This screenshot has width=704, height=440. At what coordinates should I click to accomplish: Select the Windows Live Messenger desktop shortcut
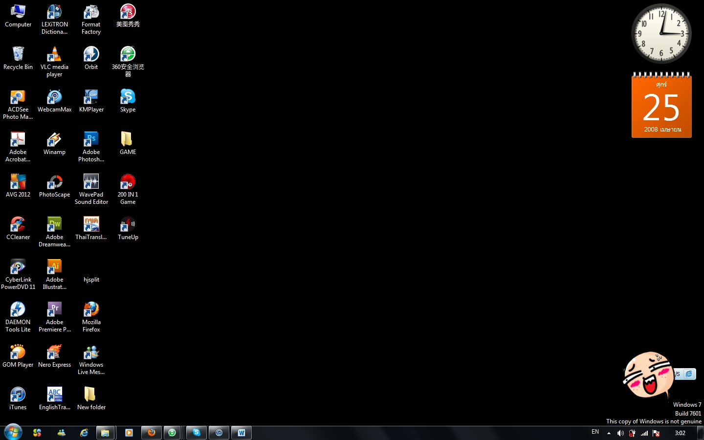(91, 360)
